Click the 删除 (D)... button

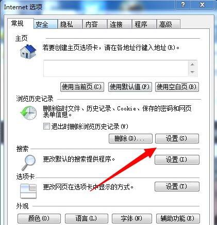(x=130, y=138)
